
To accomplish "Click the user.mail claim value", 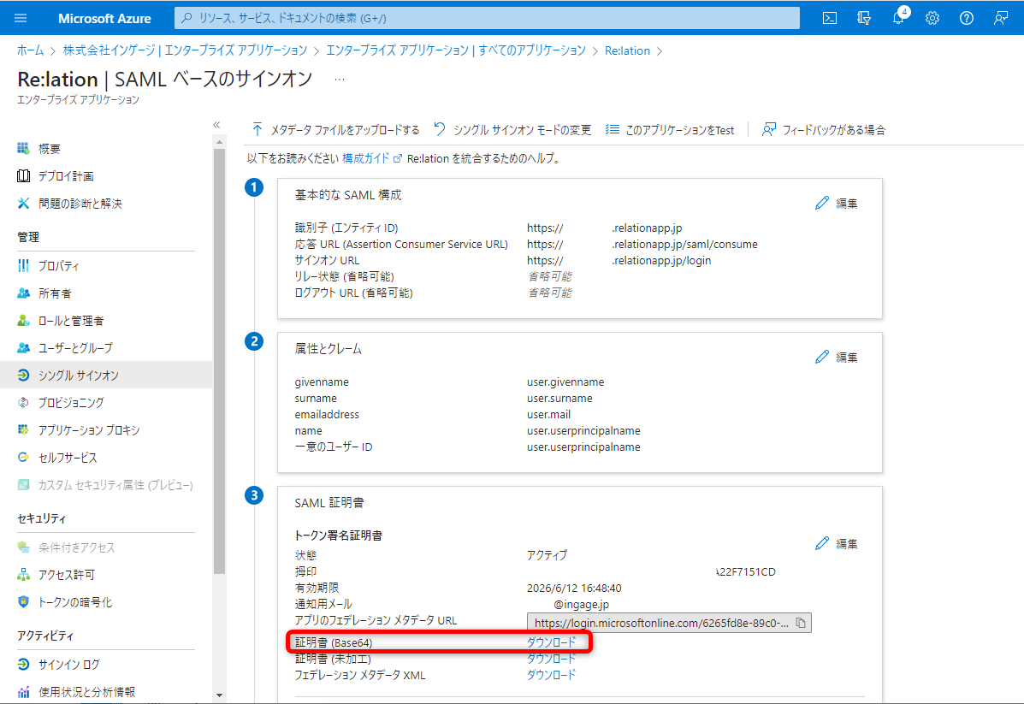I will click(548, 415).
